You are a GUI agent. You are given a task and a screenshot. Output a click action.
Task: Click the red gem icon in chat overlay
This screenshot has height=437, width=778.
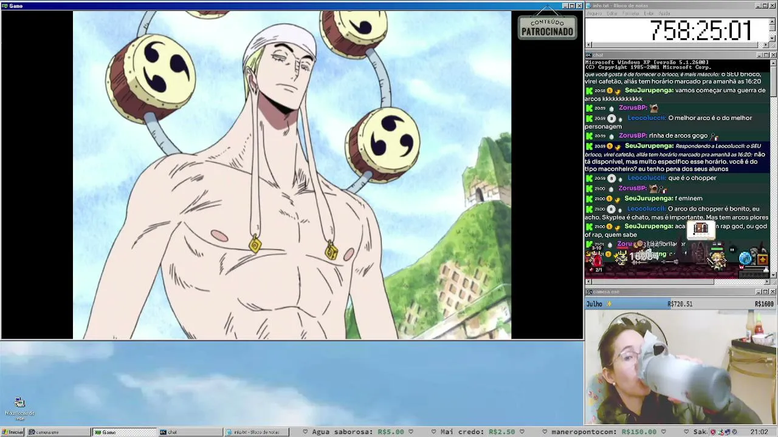[597, 260]
